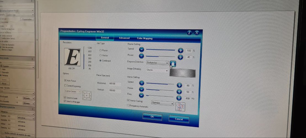Decrease Raster Power with the minus icon

142,56
